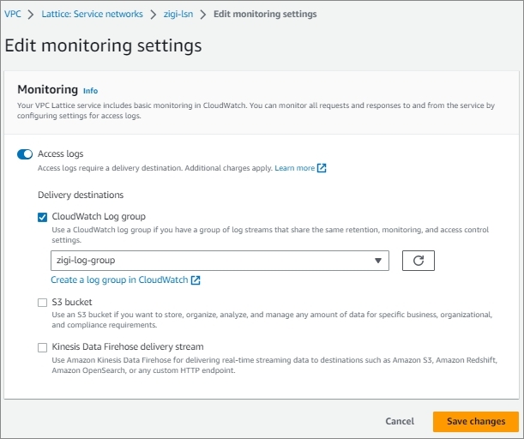Open external link icon next to Learn more
This screenshot has width=524, height=439.
point(322,168)
